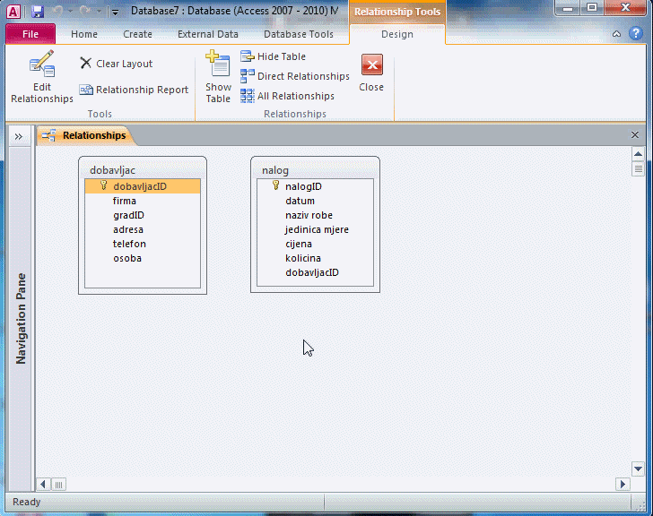Minimize the ribbon using the caret arrow
Screen dimensions: 653x516
(x=616, y=34)
